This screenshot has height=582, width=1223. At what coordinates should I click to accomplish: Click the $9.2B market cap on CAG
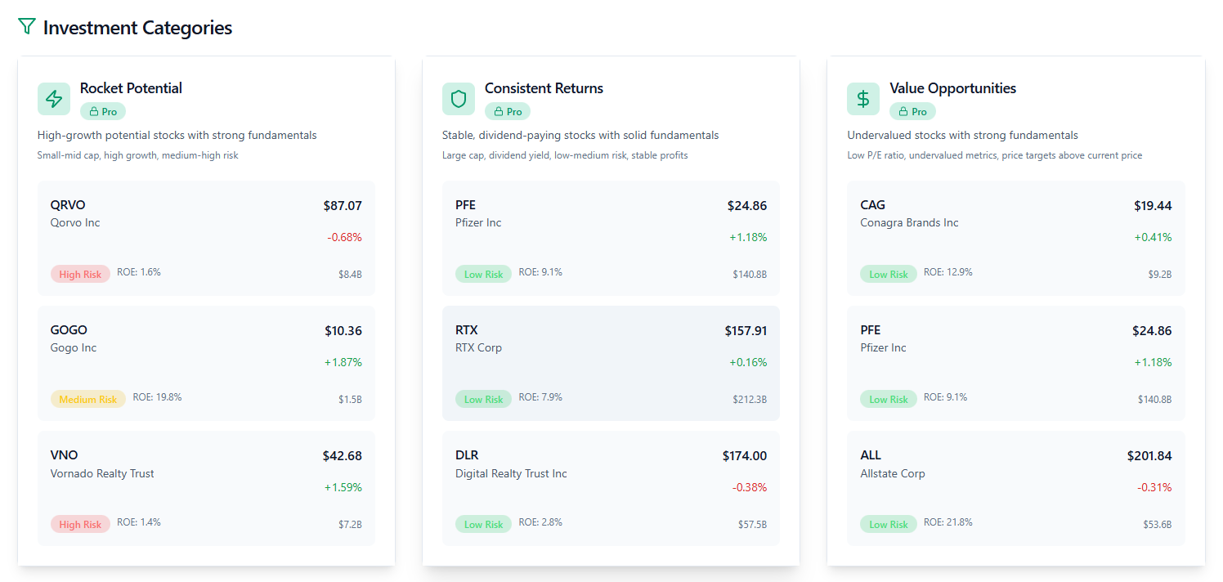pyautogui.click(x=1160, y=275)
